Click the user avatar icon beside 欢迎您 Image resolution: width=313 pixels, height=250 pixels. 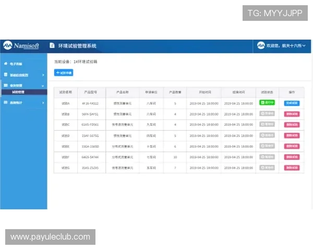pos(261,46)
